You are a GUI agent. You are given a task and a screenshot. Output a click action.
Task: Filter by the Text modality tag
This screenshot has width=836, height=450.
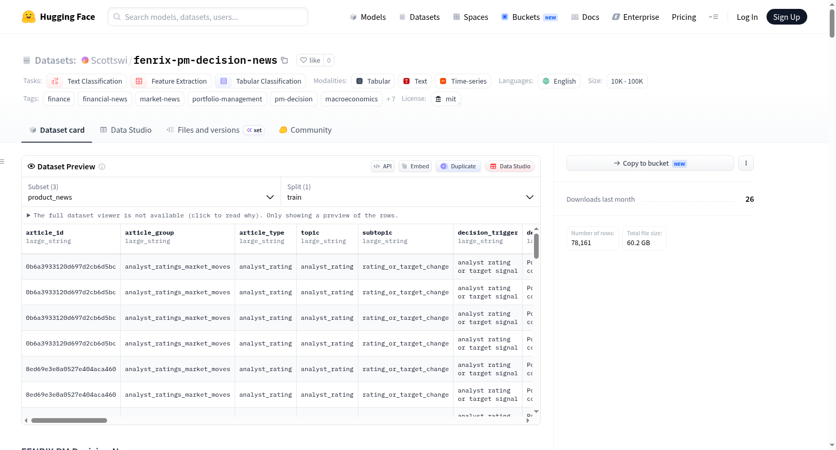click(415, 81)
